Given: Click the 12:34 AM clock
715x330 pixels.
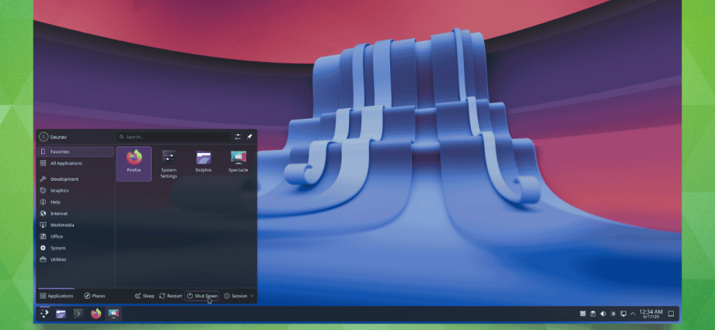Looking at the screenshot, I should [x=650, y=314].
